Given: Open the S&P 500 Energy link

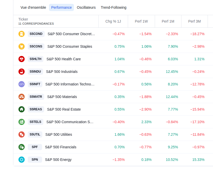Looking at the screenshot, I should [58, 160].
